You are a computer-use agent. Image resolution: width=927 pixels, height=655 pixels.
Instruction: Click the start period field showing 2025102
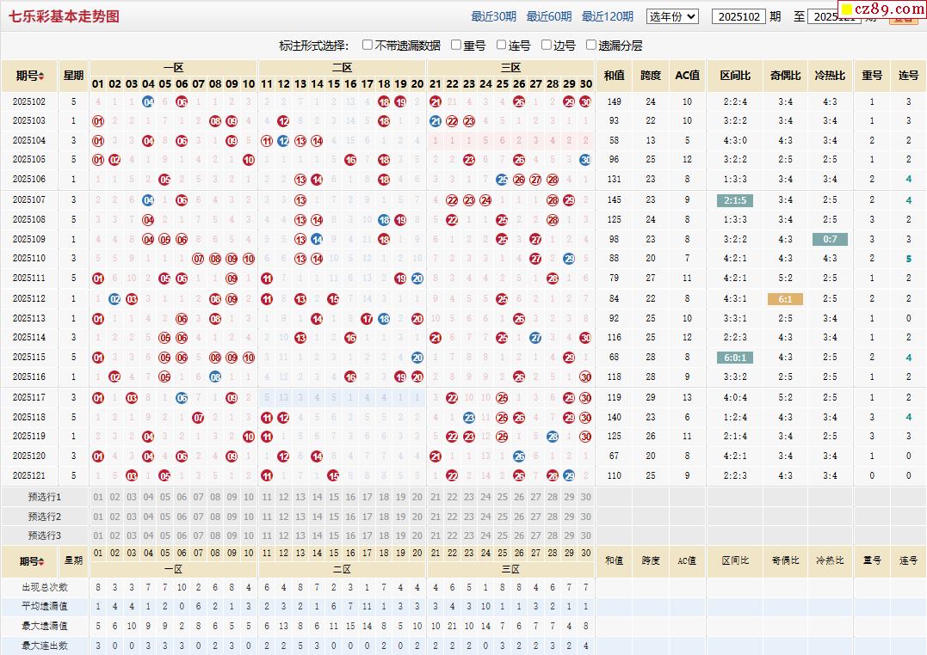[738, 16]
